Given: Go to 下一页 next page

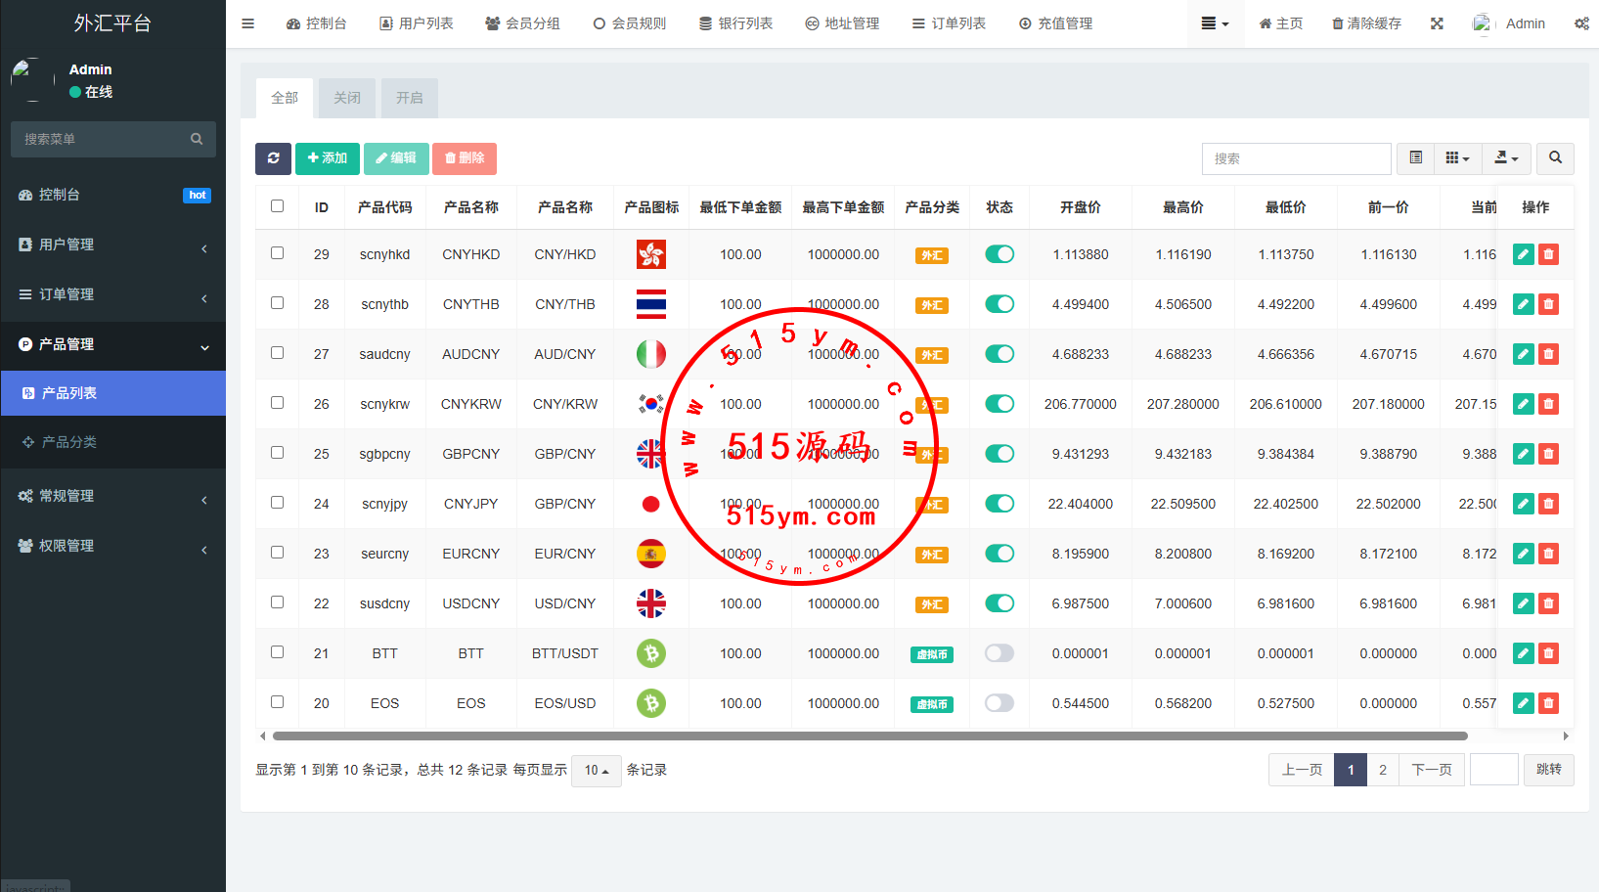Looking at the screenshot, I should point(1431,771).
